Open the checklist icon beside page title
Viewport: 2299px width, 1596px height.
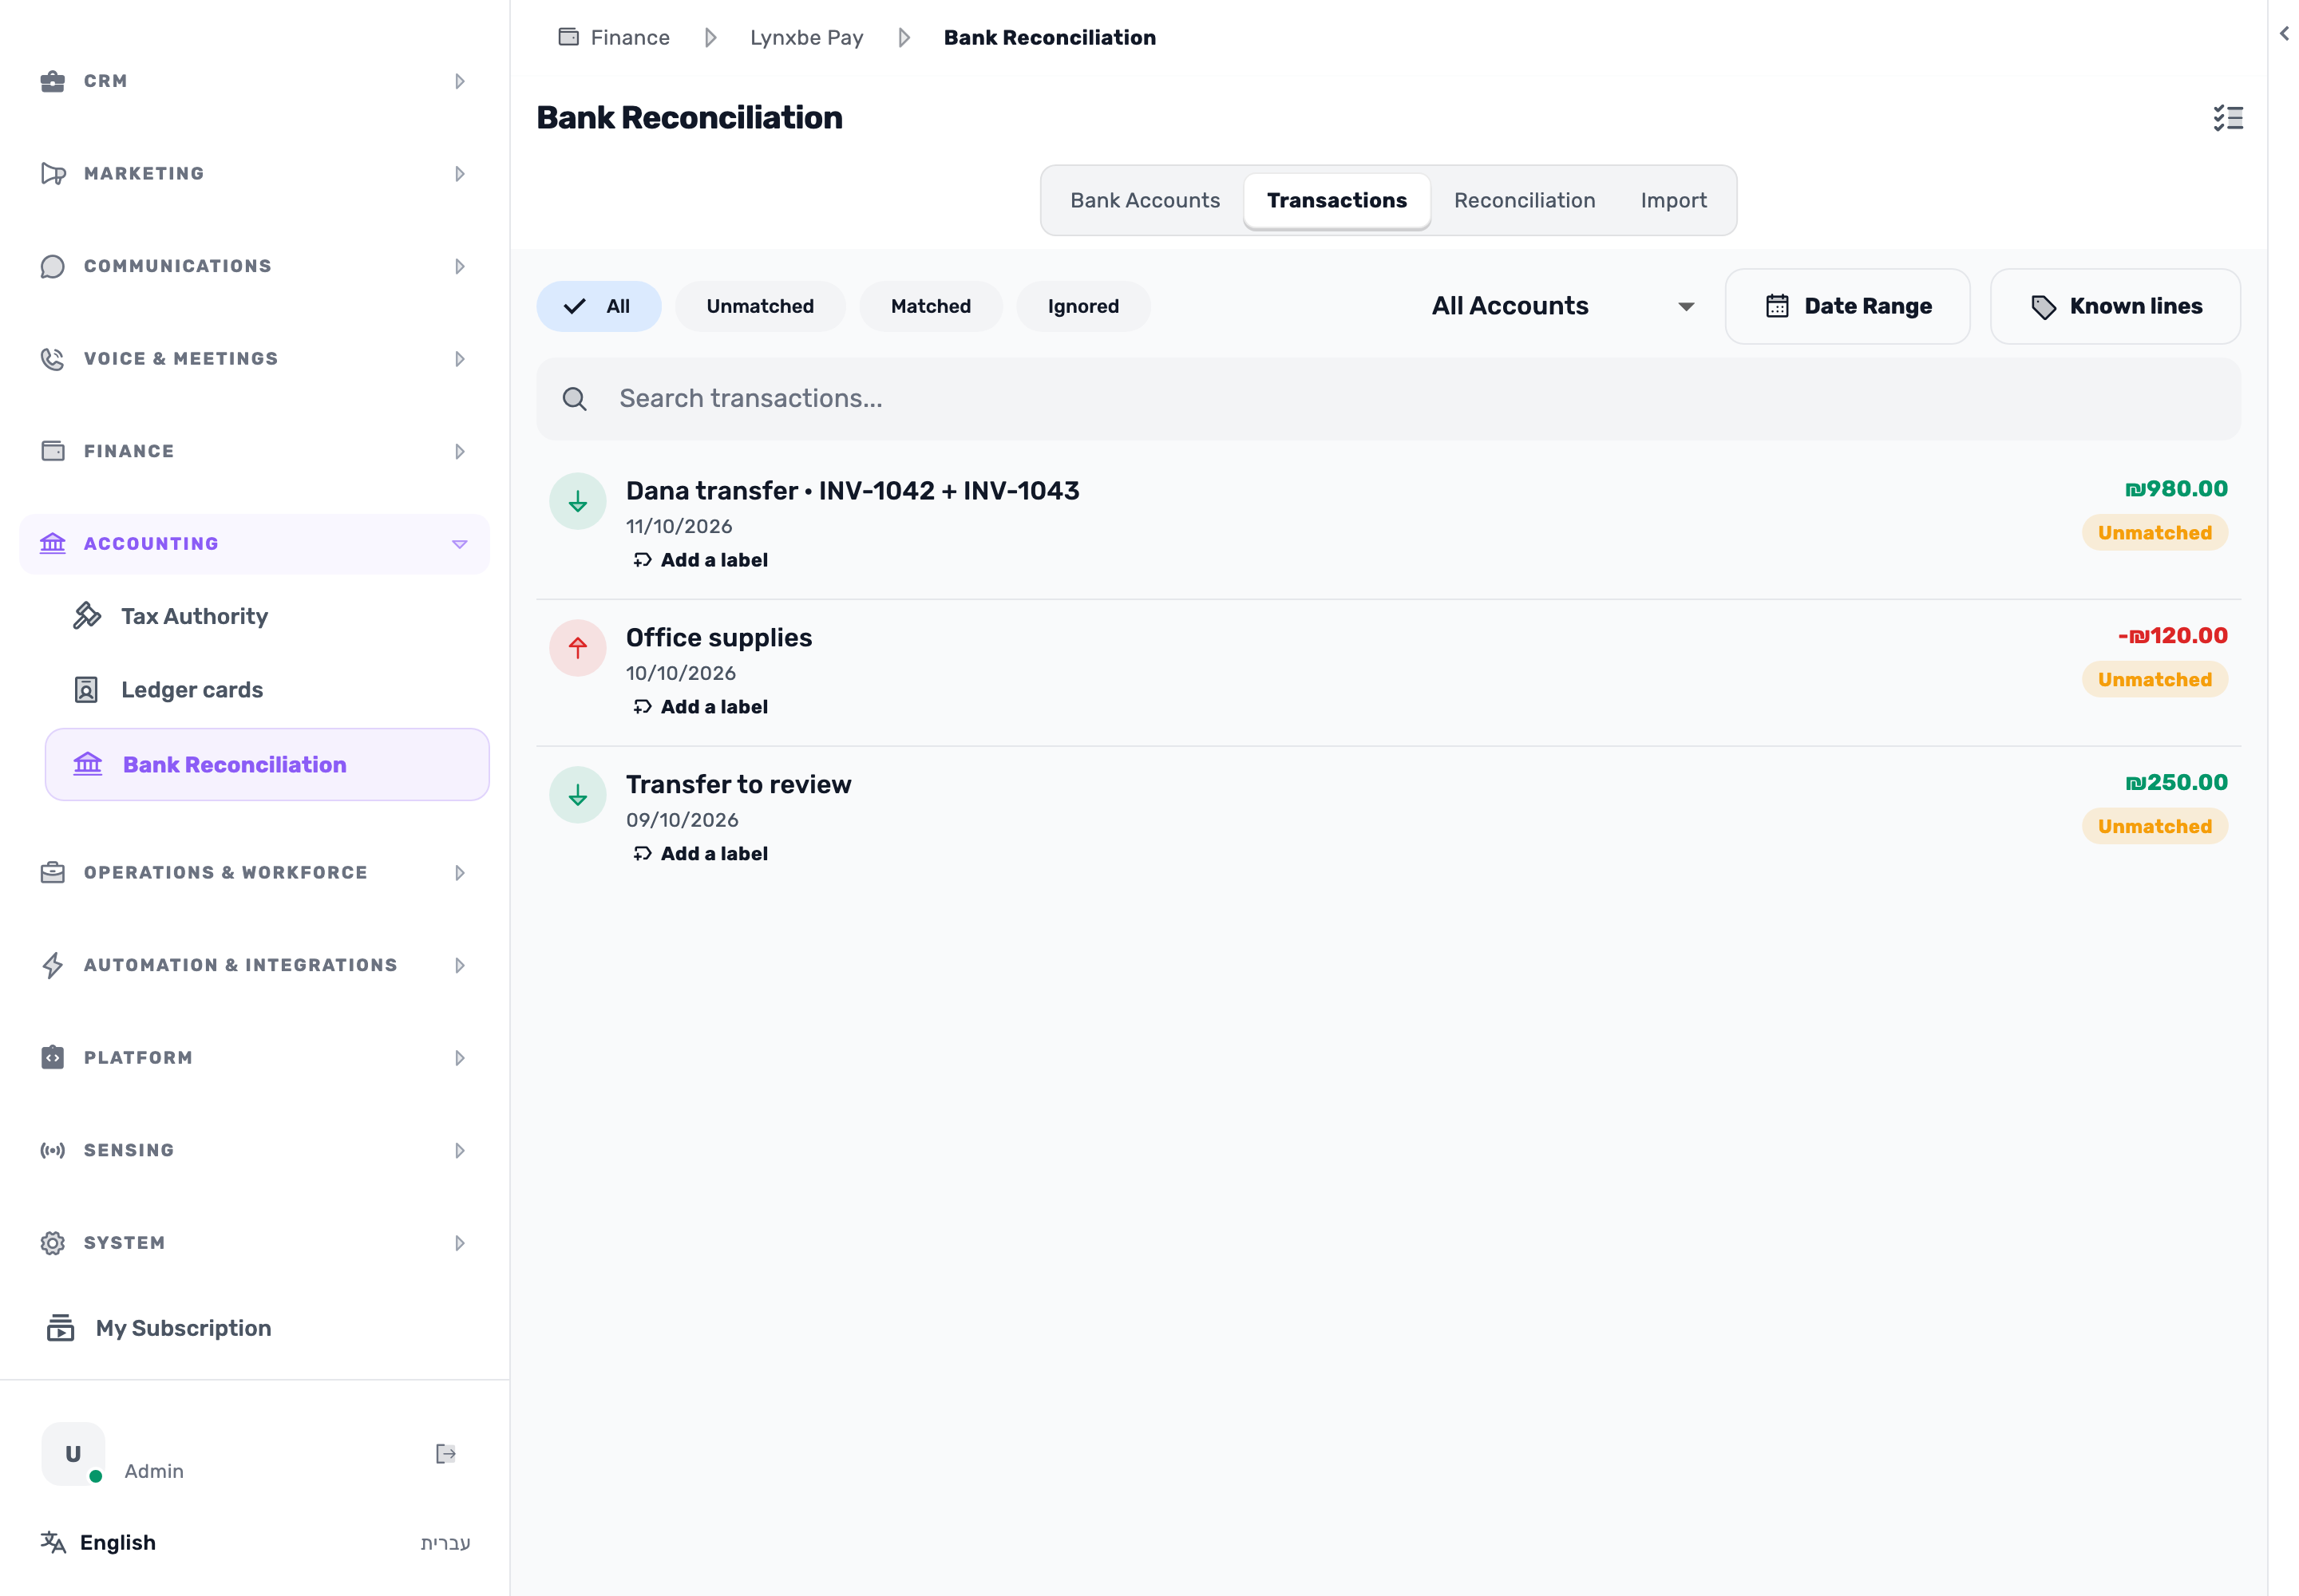[2227, 118]
